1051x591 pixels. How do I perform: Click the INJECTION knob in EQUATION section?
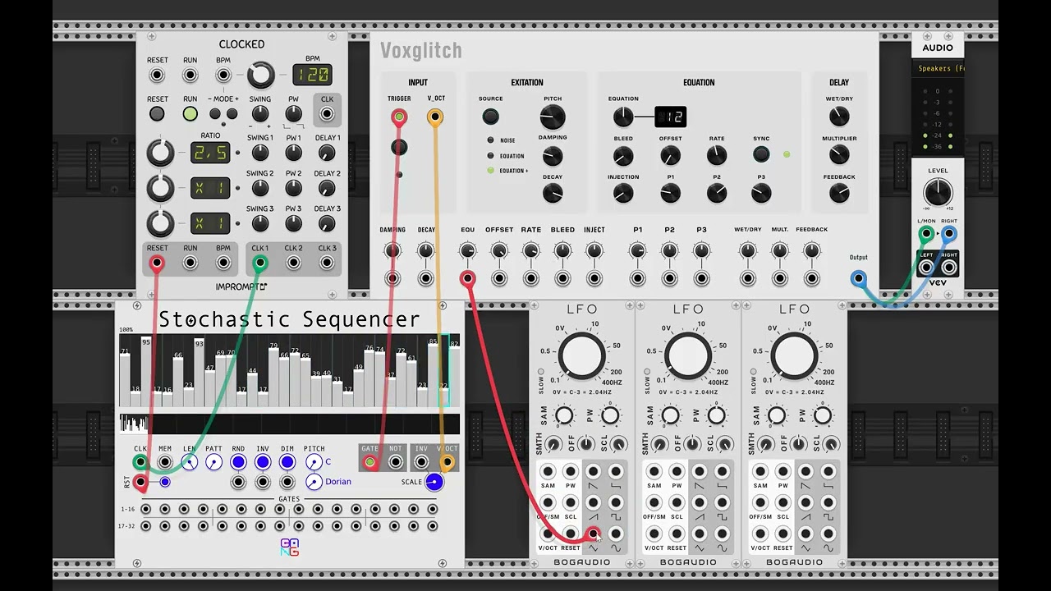[623, 193]
